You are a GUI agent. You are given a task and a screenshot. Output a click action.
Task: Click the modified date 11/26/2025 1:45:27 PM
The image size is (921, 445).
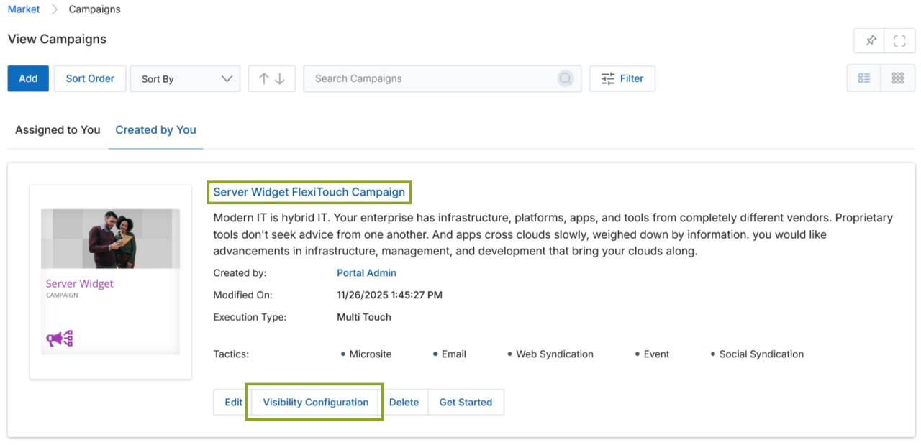[x=389, y=295]
